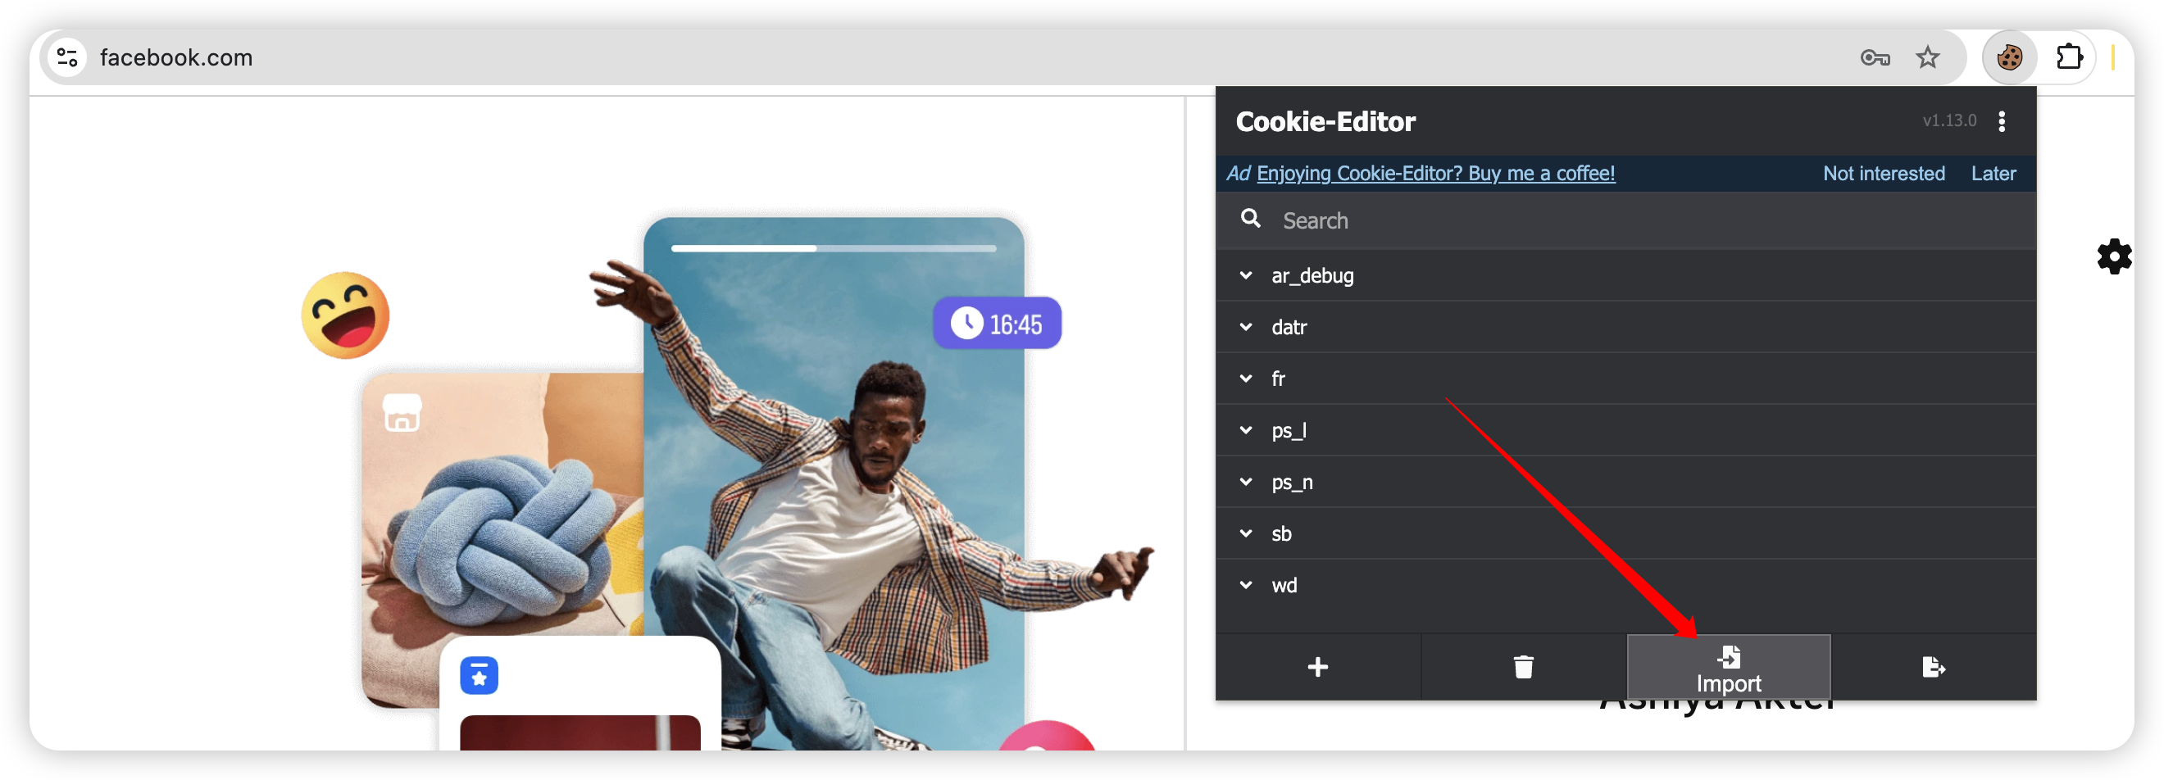Screen dimensions: 2164x780
Task: Expand the ps_l cookie chevron
Action: click(x=1246, y=430)
